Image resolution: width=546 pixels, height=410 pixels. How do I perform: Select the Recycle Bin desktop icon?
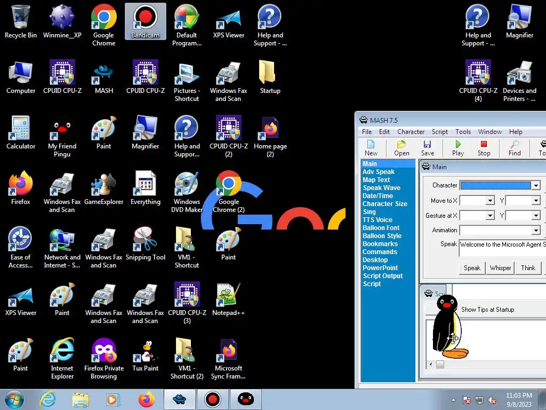pos(21,21)
